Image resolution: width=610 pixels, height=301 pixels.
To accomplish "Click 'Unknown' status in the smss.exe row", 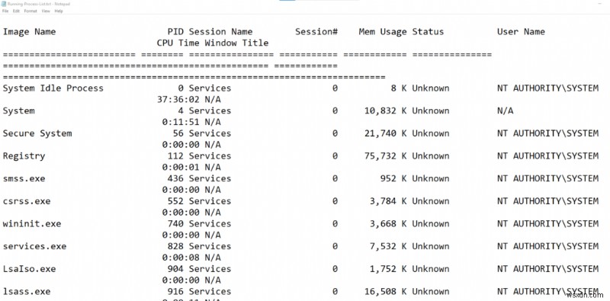I will coord(431,178).
